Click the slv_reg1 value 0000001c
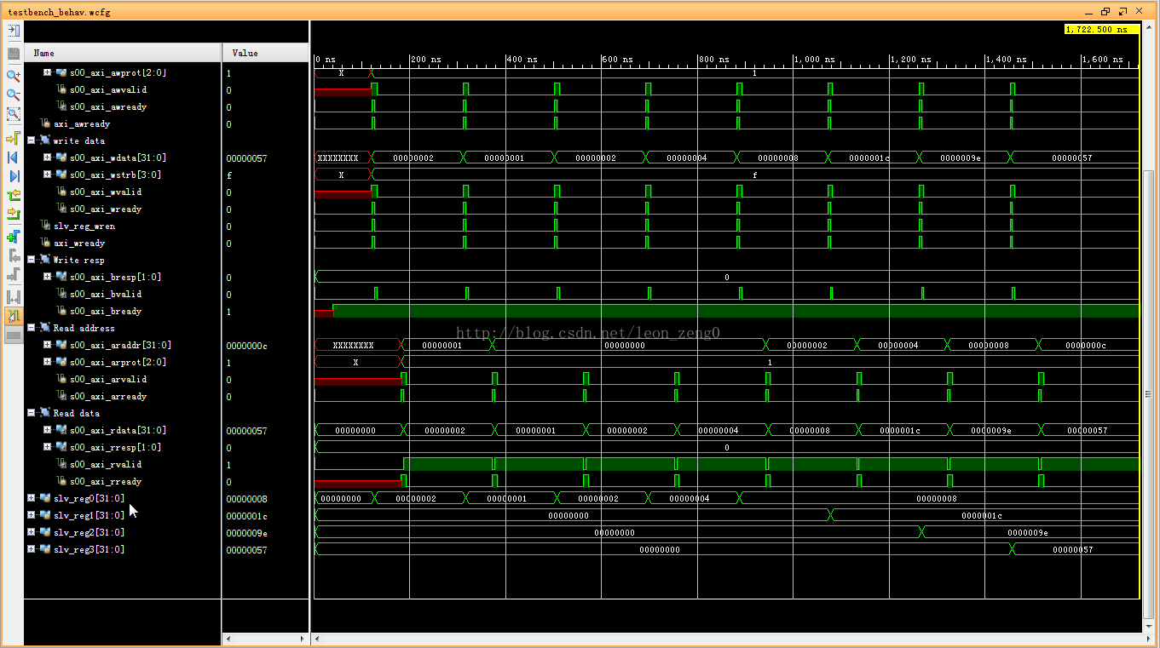 246,516
